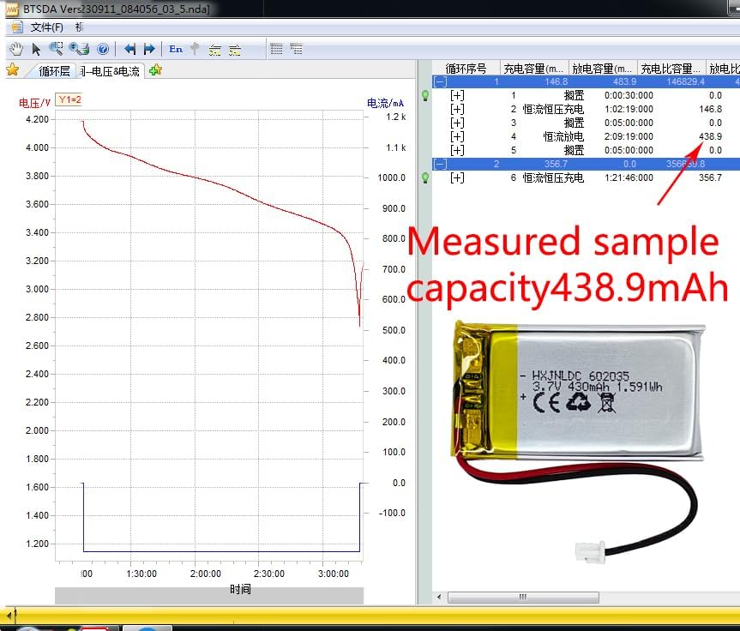Click the blue back arrow icon
Screen dimensions: 740x631
[x=130, y=49]
